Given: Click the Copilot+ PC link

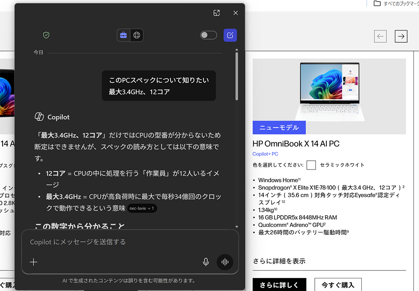Looking at the screenshot, I should point(265,154).
